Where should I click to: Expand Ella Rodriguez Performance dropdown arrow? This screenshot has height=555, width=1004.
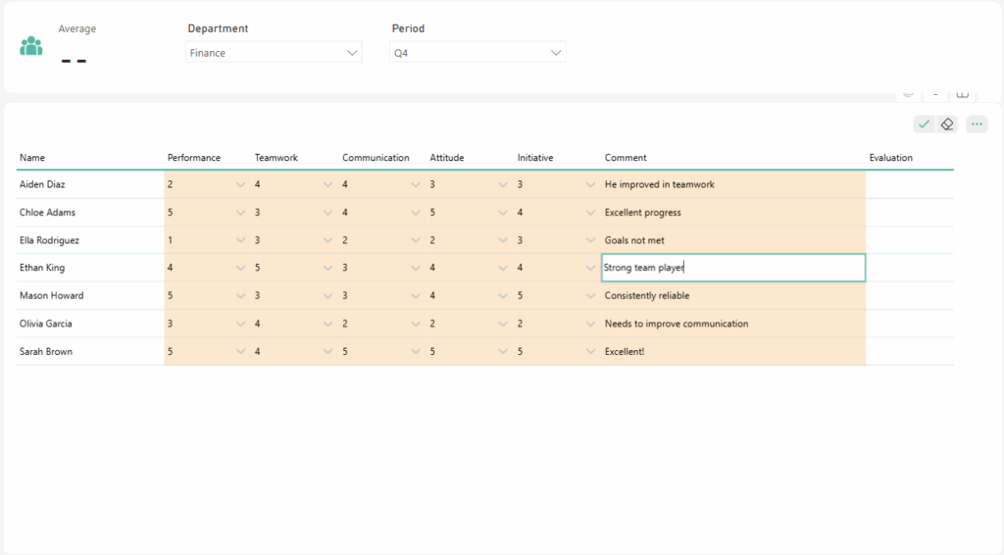[x=240, y=240]
